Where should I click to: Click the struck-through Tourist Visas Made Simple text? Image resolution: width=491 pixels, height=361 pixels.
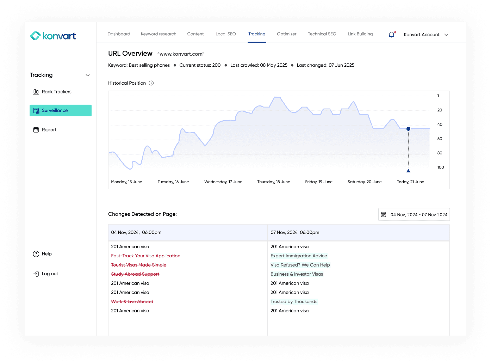point(138,265)
